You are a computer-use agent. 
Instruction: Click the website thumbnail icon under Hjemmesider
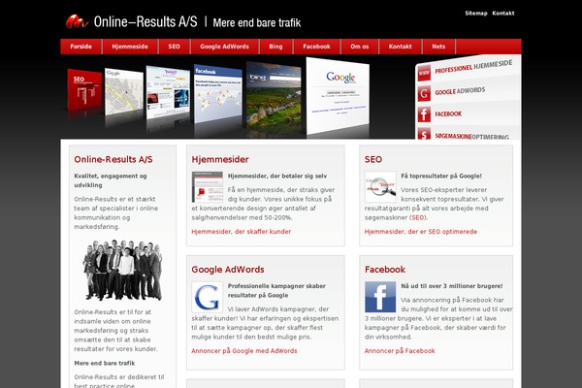click(208, 187)
